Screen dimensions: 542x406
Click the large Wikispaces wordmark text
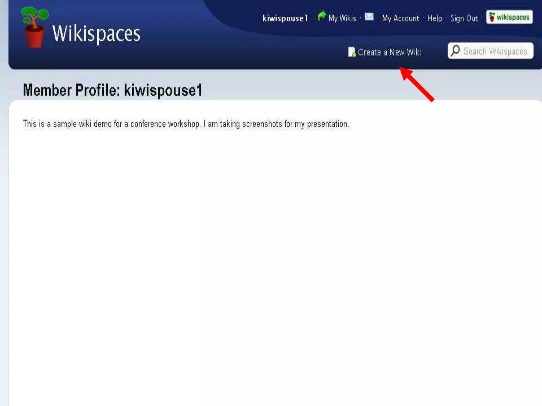[x=96, y=34]
